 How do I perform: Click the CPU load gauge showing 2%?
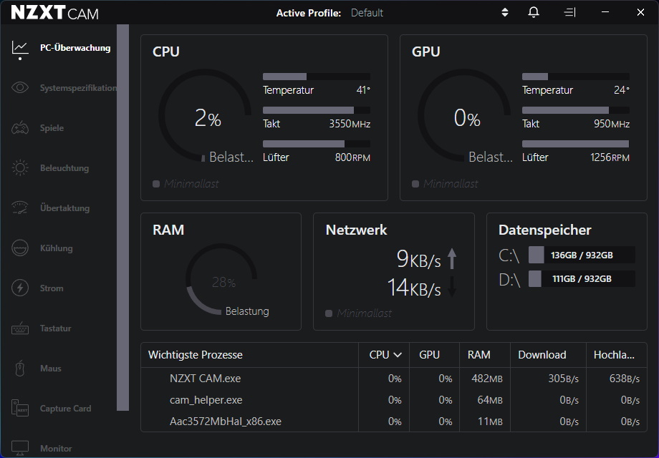point(205,115)
